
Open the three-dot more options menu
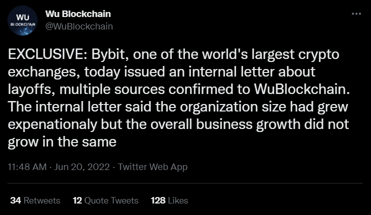356,13
